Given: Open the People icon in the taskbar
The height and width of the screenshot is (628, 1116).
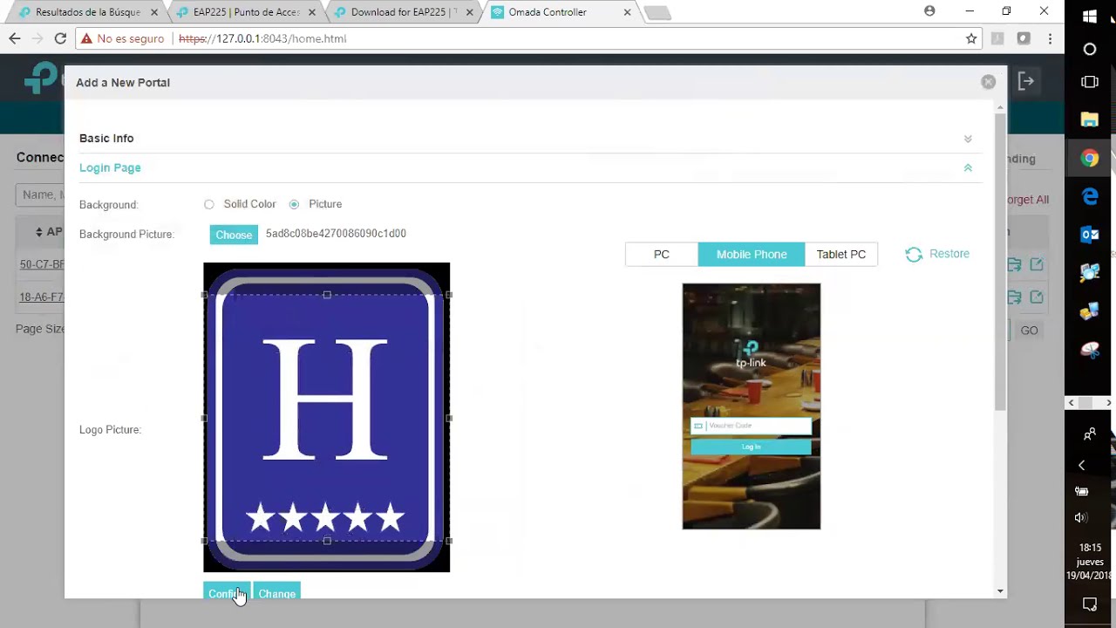Looking at the screenshot, I should (x=1090, y=433).
